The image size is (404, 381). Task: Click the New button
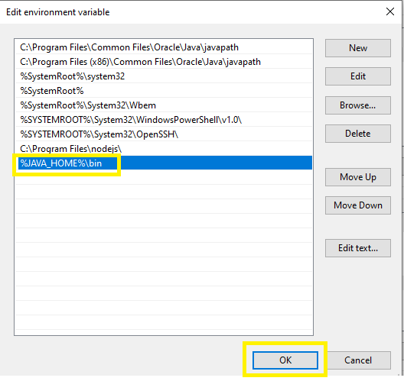tap(358, 48)
